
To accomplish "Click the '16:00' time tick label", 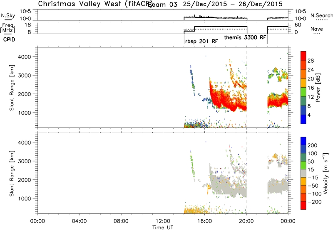I will coord(204,221).
